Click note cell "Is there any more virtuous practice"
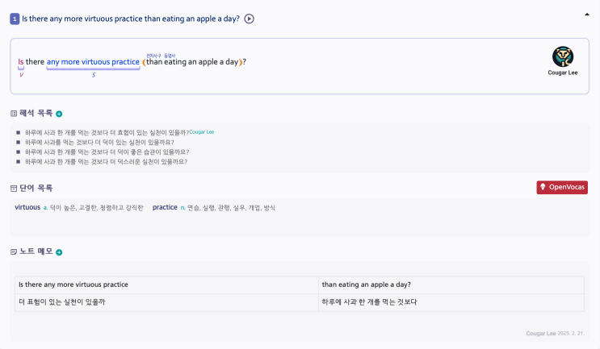Image resolution: width=600 pixels, height=349 pixels. (73, 285)
